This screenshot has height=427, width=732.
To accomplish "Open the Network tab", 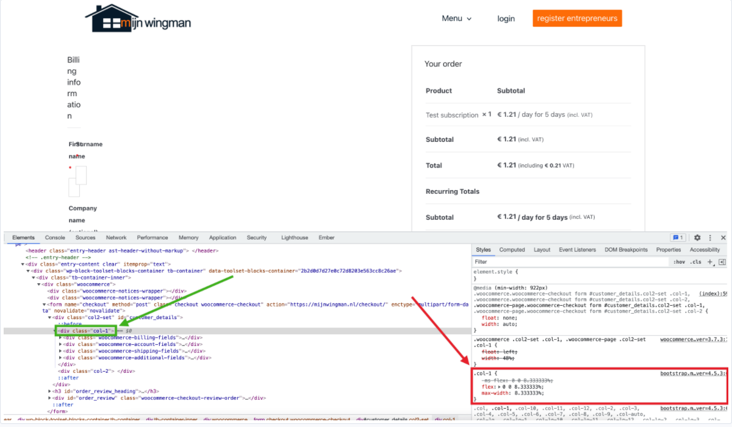I will [x=117, y=238].
